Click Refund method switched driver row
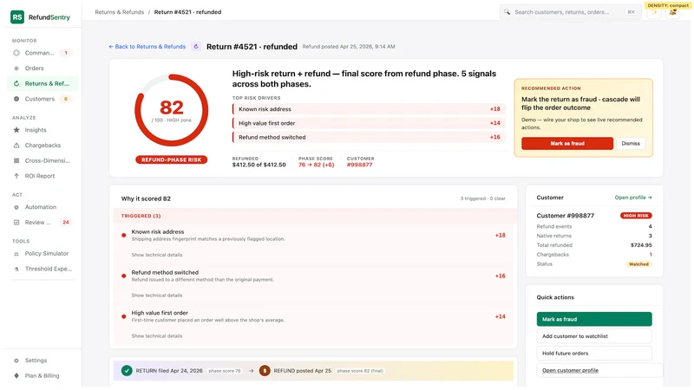Screen dimensions: 694x390 click(x=368, y=137)
